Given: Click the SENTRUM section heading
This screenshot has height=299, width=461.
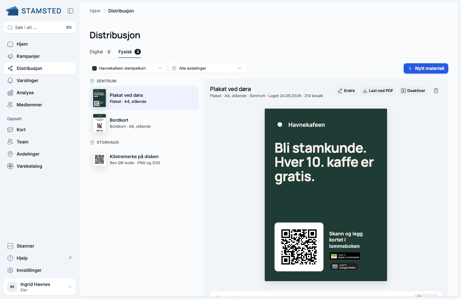Looking at the screenshot, I should click(107, 81).
